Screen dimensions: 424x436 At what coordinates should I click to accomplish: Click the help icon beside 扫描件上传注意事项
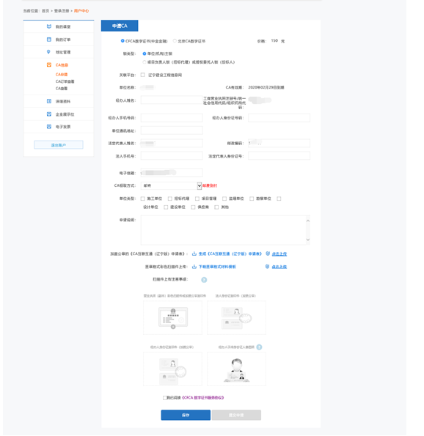coord(204,280)
